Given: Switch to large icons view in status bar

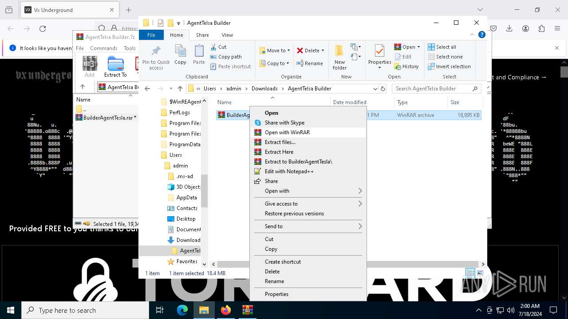Looking at the screenshot, I should click(480, 273).
